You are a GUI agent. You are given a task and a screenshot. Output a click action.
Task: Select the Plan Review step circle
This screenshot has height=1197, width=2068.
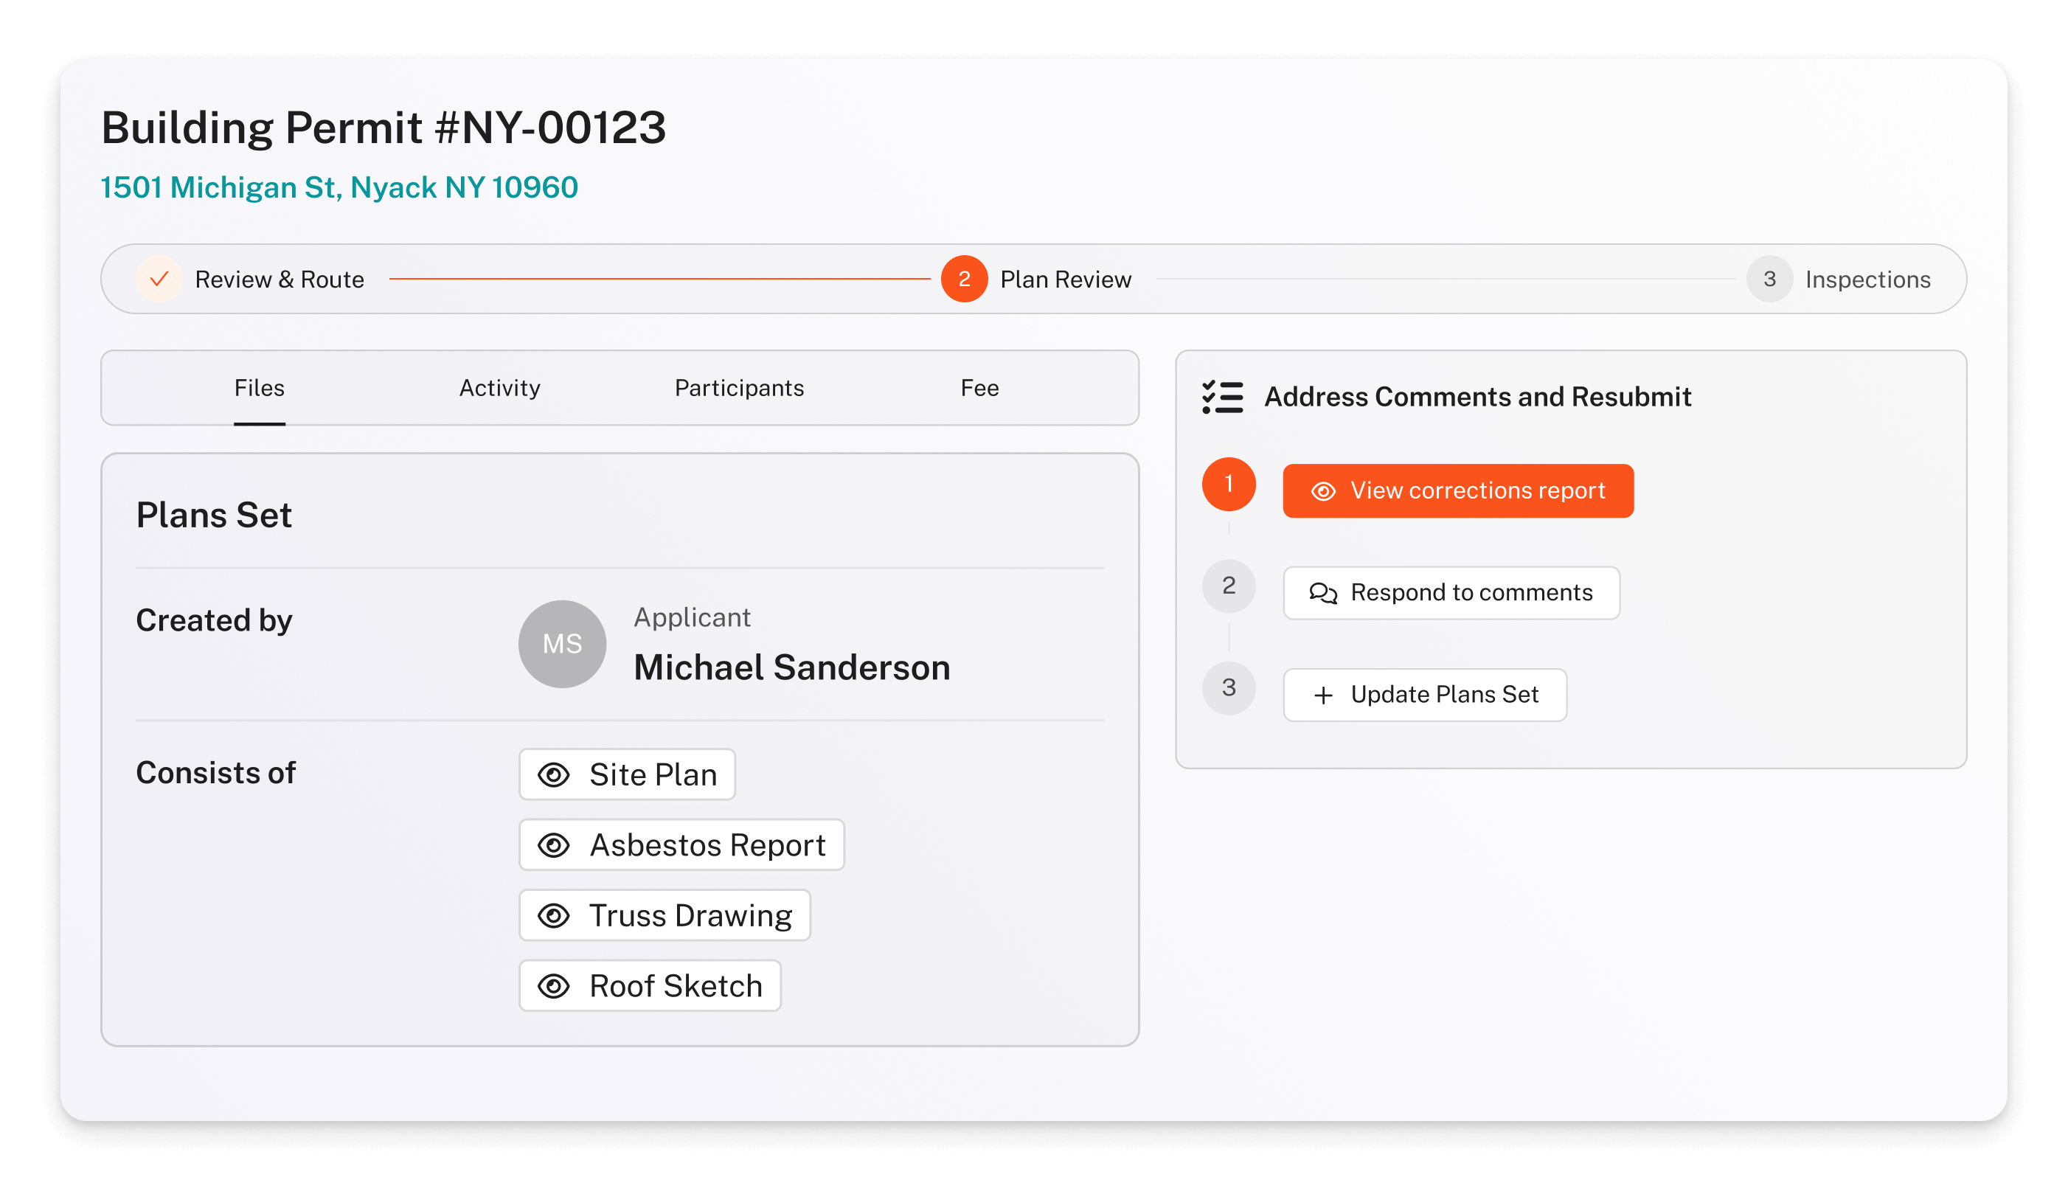964,279
